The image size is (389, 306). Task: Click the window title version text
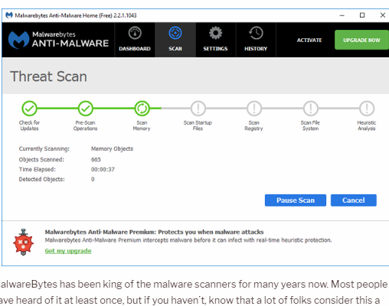[76, 15]
